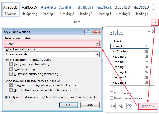Toggle the Show Preview checkbox
This screenshot has width=159, height=114.
tap(111, 93)
